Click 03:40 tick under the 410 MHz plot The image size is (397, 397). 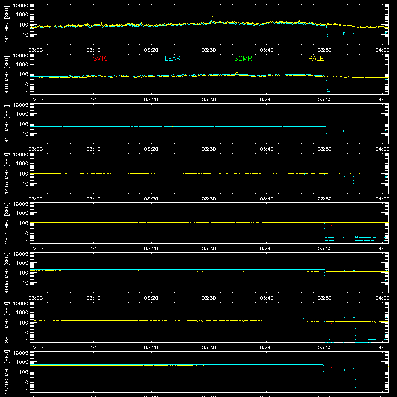266,100
